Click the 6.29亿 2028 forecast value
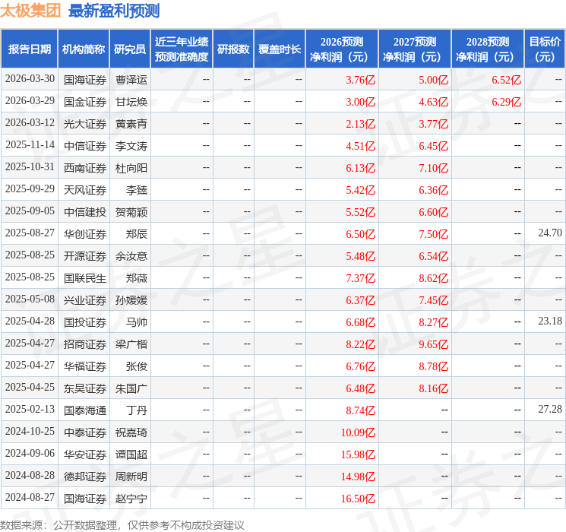 [x=506, y=102]
